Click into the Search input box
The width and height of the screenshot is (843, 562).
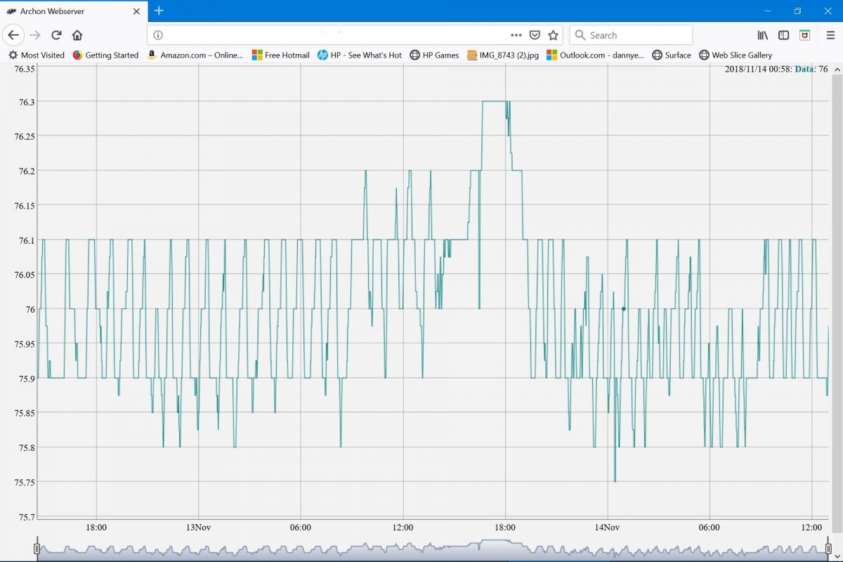click(x=631, y=35)
